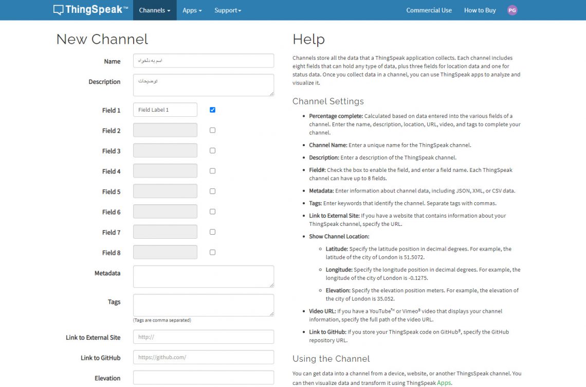This screenshot has height=387, width=586.
Task: Uncheck the Field 1 checkbox
Action: [x=212, y=110]
